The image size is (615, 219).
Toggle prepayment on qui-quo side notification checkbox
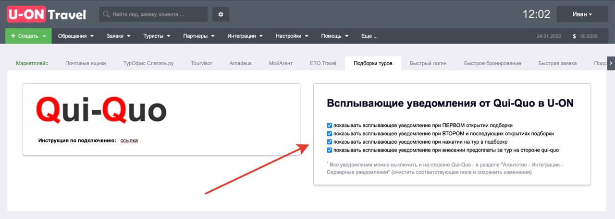pos(330,150)
